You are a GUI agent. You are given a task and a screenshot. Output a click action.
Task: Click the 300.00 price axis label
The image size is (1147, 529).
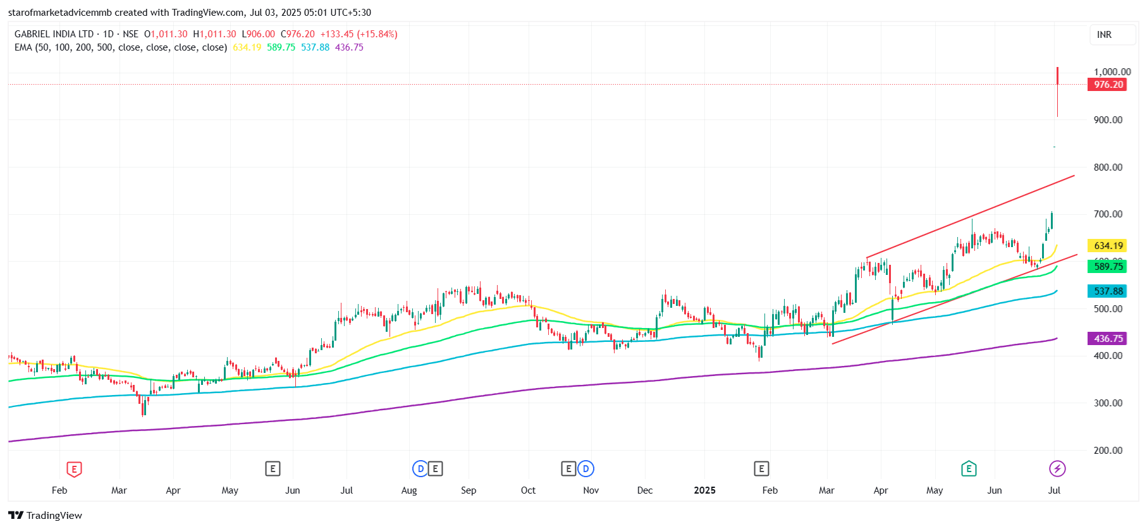coord(1108,403)
